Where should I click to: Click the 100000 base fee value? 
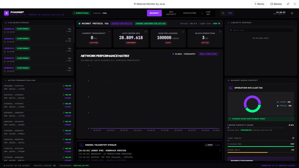point(164,38)
